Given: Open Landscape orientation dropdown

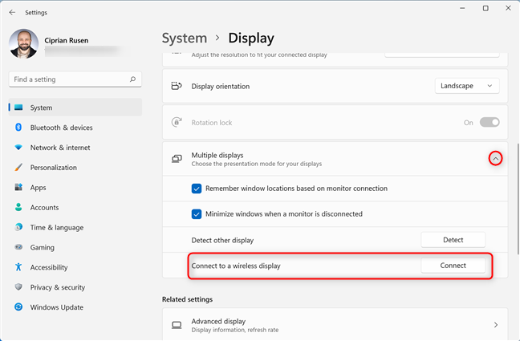Looking at the screenshot, I should pos(467,86).
